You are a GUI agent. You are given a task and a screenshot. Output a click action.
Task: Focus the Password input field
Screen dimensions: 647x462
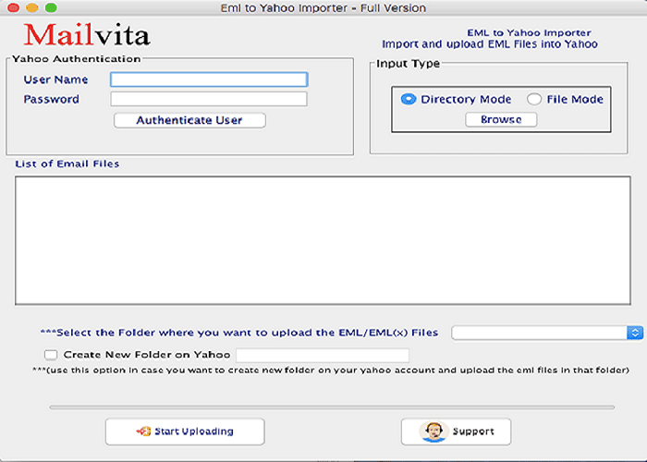209,99
